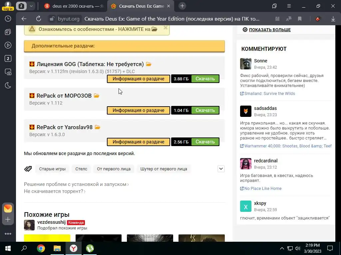Click folder icon next to RePack от МОРОЗОВ
Image resolution: width=341 pixels, height=255 pixels.
(x=97, y=96)
